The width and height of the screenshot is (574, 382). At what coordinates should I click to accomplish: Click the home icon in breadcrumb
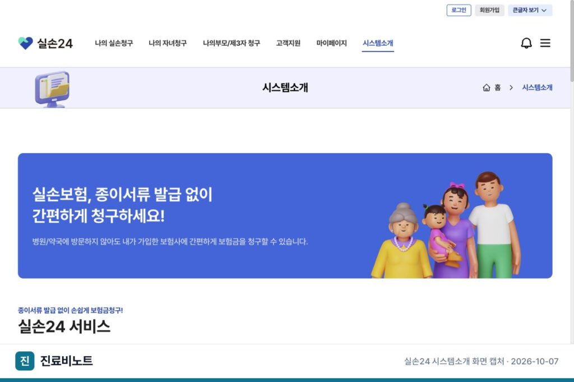pyautogui.click(x=486, y=88)
